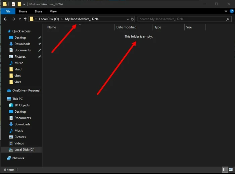This screenshot has height=174, width=235.
Task: Open Downloads under This PC
Action: pyautogui.click(x=22, y=124)
